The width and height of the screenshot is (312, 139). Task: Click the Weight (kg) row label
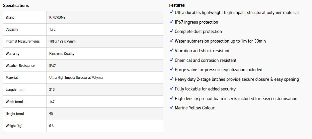coord(14,126)
